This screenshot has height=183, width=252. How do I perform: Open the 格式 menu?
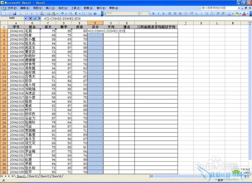tap(63, 8)
